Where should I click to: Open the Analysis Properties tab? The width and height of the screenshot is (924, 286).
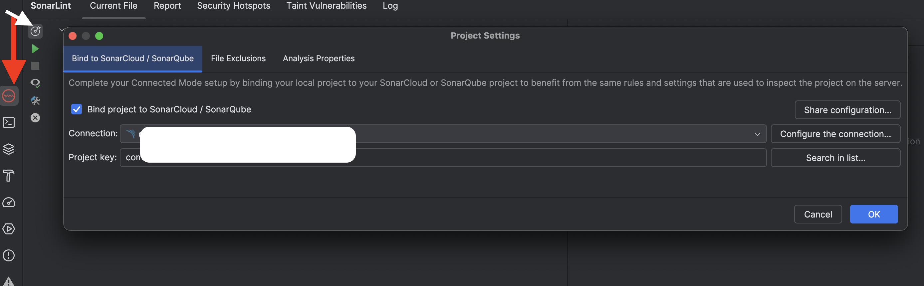[319, 59]
